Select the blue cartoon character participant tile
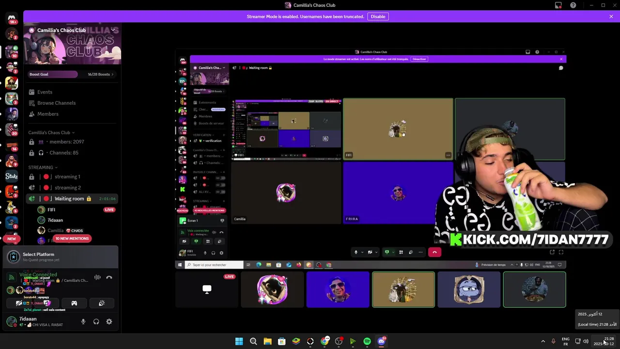620x349 pixels. point(469,289)
